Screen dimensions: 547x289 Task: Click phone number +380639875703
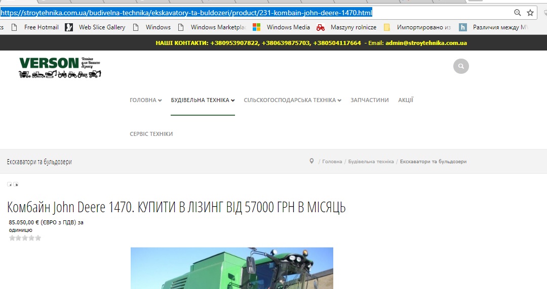click(x=286, y=43)
